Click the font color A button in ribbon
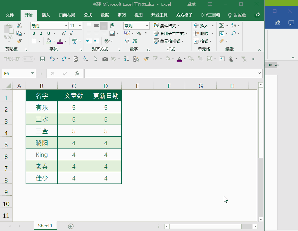 pos(60,41)
